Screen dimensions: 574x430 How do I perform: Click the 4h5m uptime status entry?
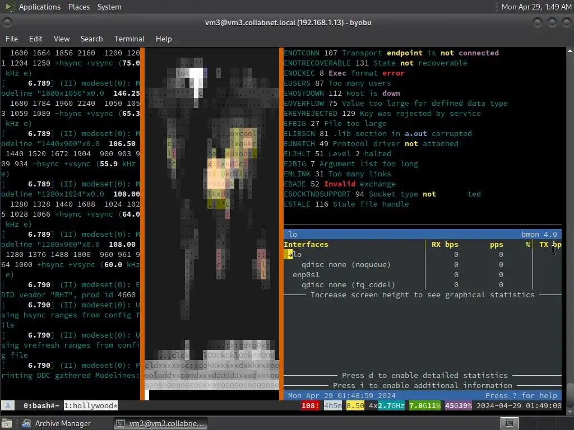pos(333,405)
